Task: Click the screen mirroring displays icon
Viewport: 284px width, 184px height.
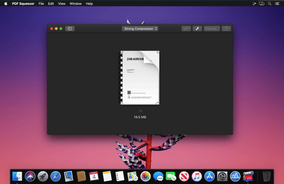Action: tap(262, 4)
